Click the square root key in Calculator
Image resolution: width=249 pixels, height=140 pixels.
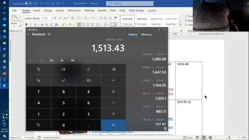(88, 80)
